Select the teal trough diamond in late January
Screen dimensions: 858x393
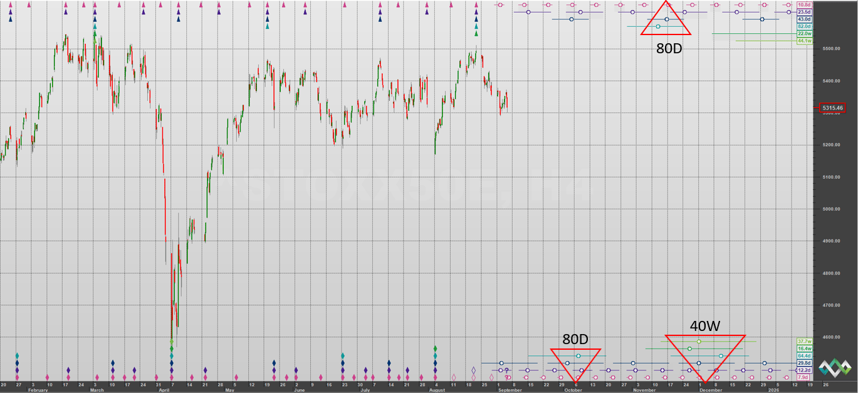[x=18, y=355]
